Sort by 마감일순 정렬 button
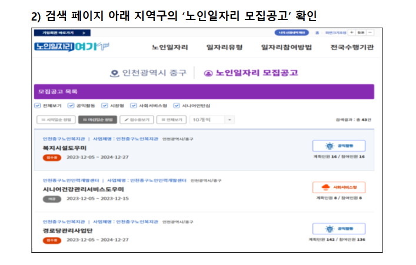416x265 pixels. 97,120
